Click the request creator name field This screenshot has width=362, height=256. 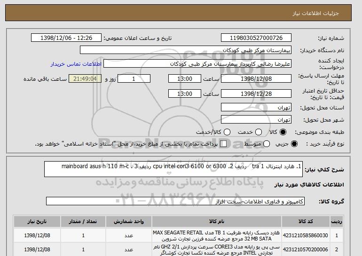pos(197,64)
